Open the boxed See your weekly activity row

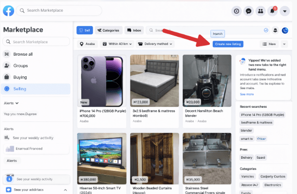point(36,179)
